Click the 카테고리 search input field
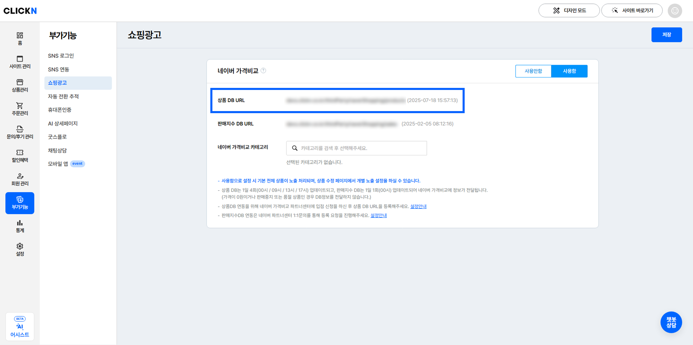This screenshot has height=345, width=693. pyautogui.click(x=356, y=148)
